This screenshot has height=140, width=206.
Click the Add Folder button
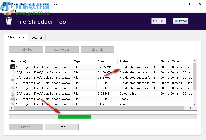(62, 50)
